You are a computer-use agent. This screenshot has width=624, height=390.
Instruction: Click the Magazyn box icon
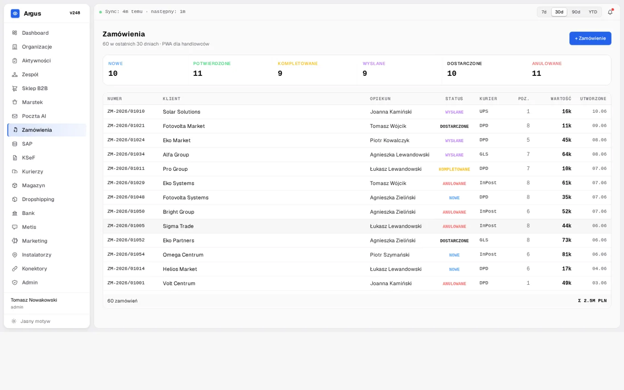click(15, 185)
